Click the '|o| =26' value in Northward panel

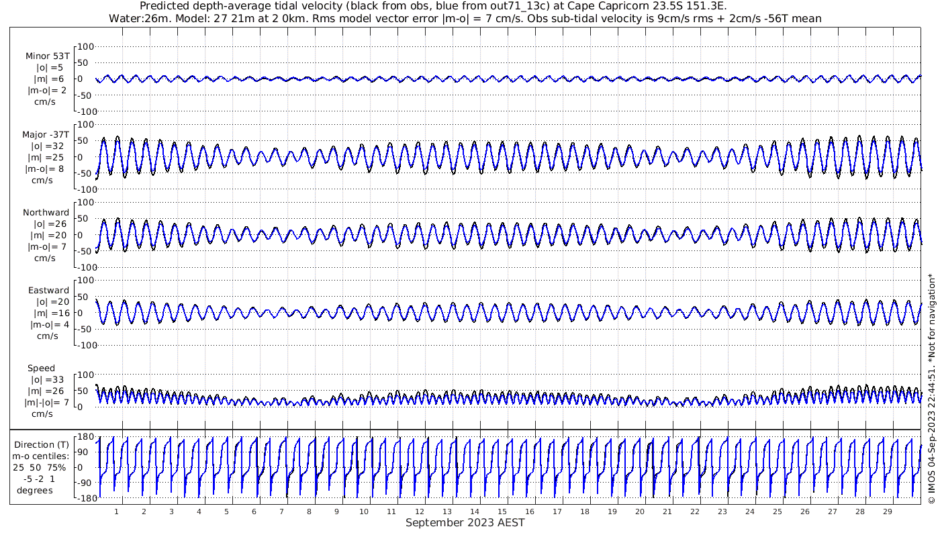50,224
